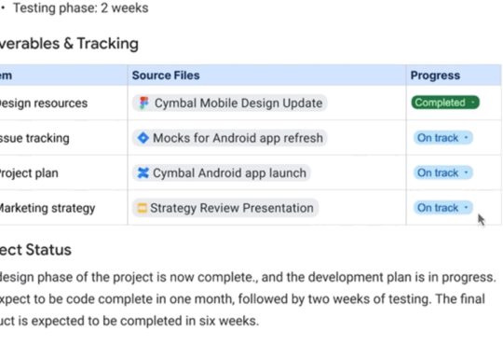Click the Slides icon beside Strategy Review Presentation
Image resolution: width=503 pixels, height=345 pixels.
(x=142, y=208)
